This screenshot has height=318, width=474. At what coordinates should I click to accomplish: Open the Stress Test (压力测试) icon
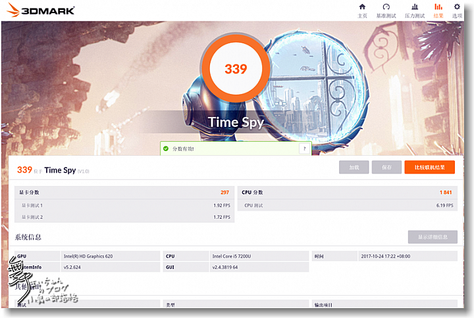coord(415,7)
